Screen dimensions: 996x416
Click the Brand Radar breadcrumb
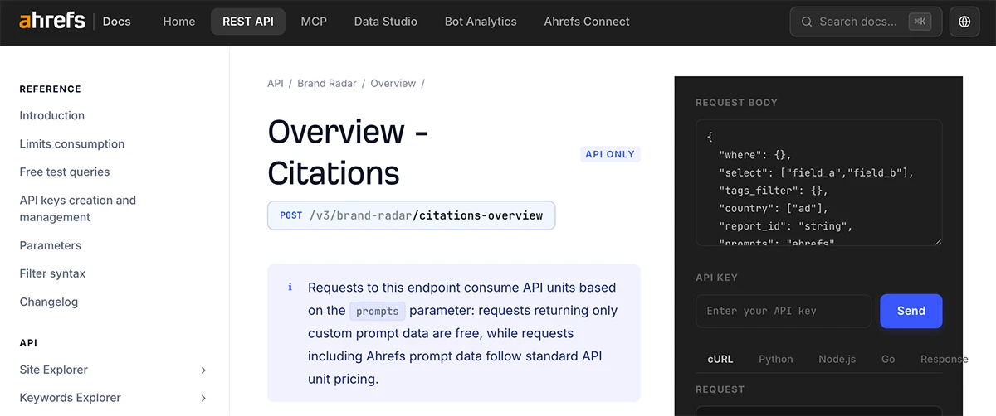point(327,84)
